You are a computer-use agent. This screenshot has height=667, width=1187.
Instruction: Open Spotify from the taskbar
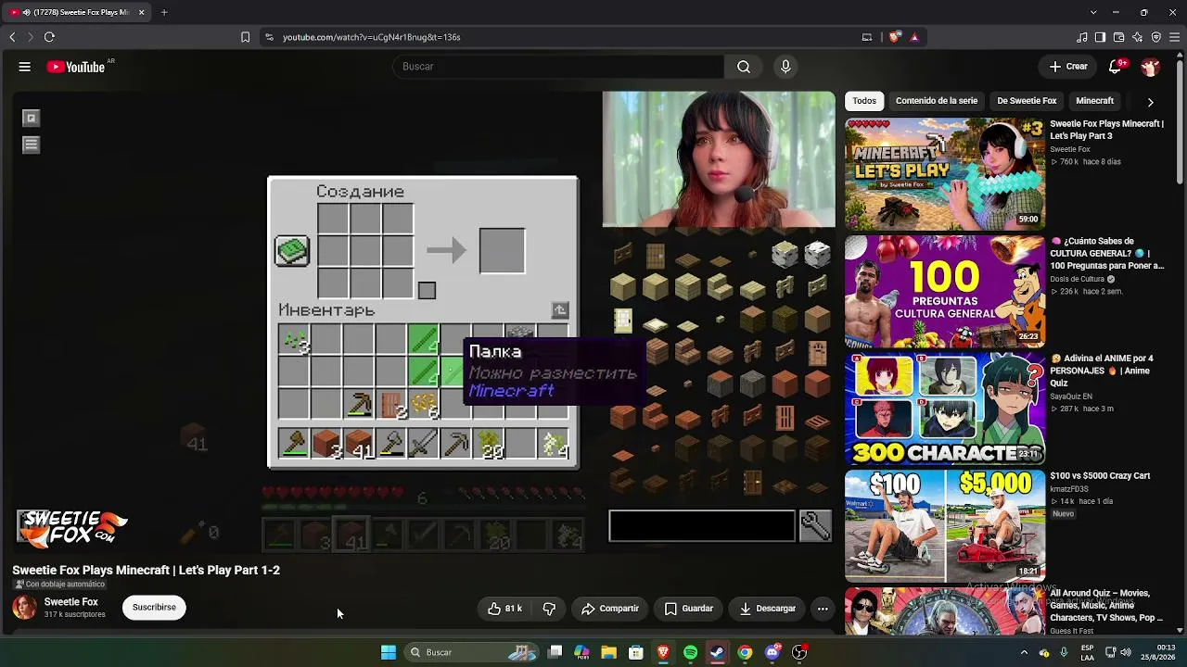tap(690, 652)
